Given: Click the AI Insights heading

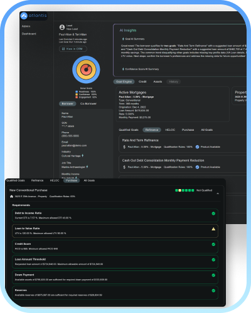Looking at the screenshot, I should pyautogui.click(x=128, y=30).
